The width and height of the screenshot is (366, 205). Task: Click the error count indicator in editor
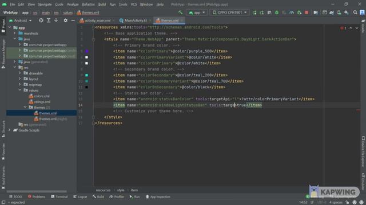coord(343,28)
